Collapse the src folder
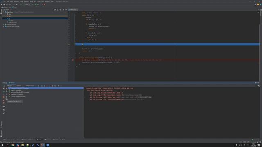 click(5, 18)
